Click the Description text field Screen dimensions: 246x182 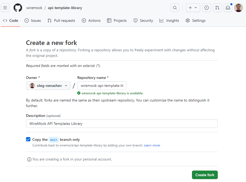[x=122, y=124]
